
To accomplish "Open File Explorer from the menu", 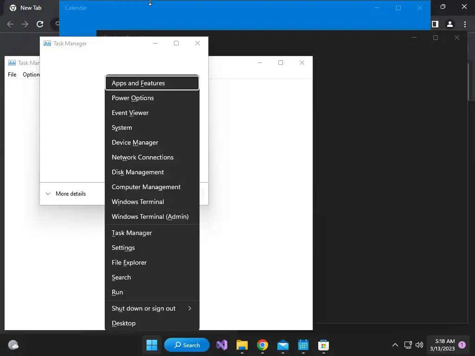I will (152, 262).
